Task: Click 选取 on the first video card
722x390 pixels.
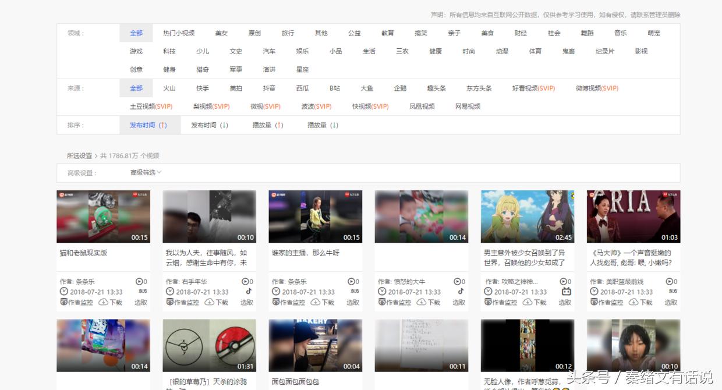Action: 141,302
